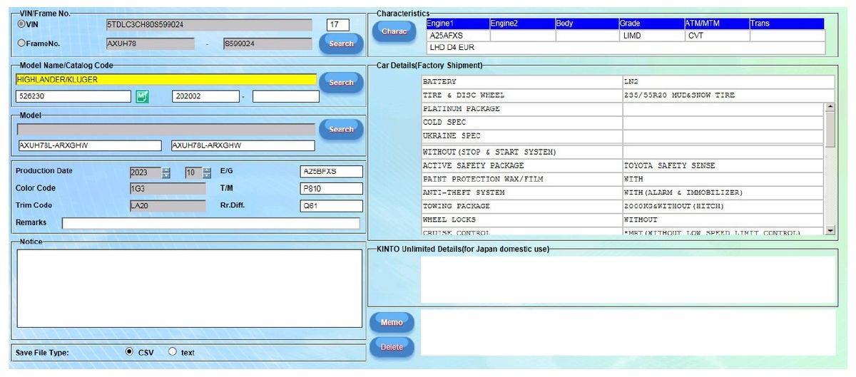
Task: Select the VIN radio button
Action: click(x=21, y=24)
